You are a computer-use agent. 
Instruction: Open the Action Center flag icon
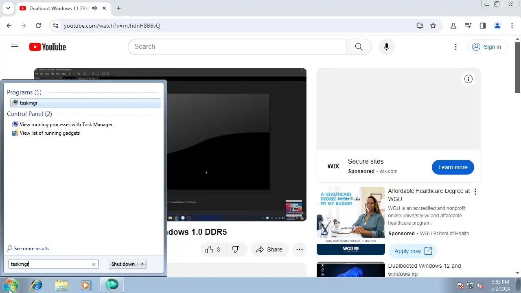[460, 285]
